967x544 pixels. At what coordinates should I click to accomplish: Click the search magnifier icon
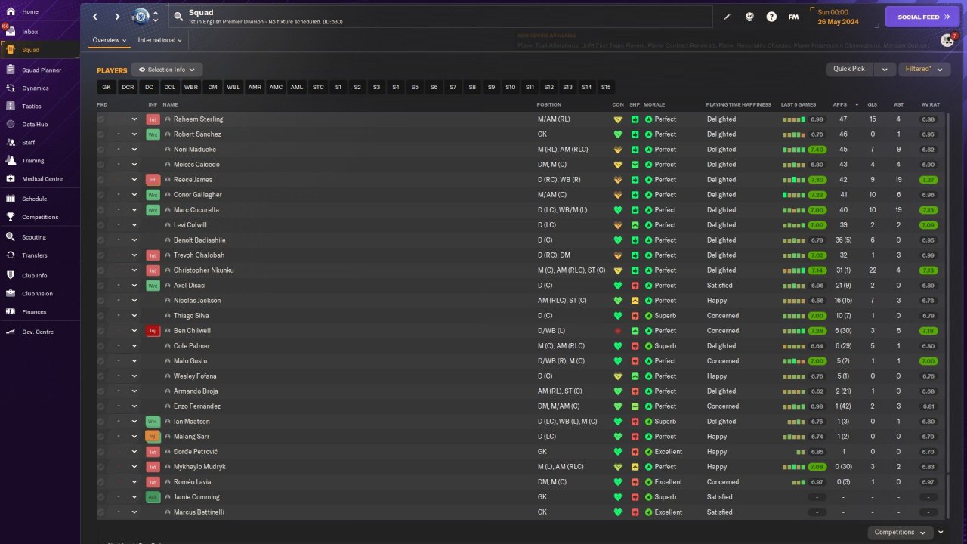178,17
